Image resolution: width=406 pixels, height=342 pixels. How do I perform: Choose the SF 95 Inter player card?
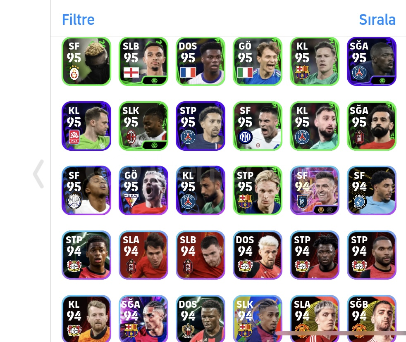point(258,126)
